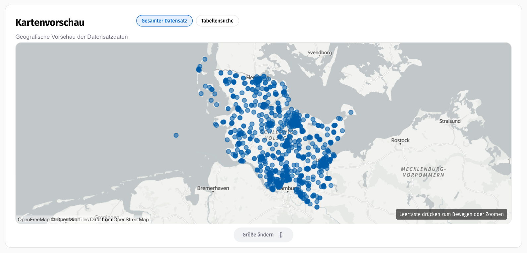Image resolution: width=527 pixels, height=253 pixels.
Task: Select the Gesamter Datensatz tab
Action: [164, 21]
